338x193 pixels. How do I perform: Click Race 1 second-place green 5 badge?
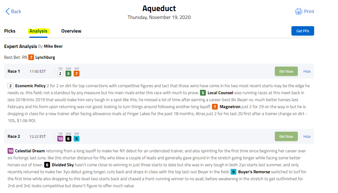pos(68,74)
